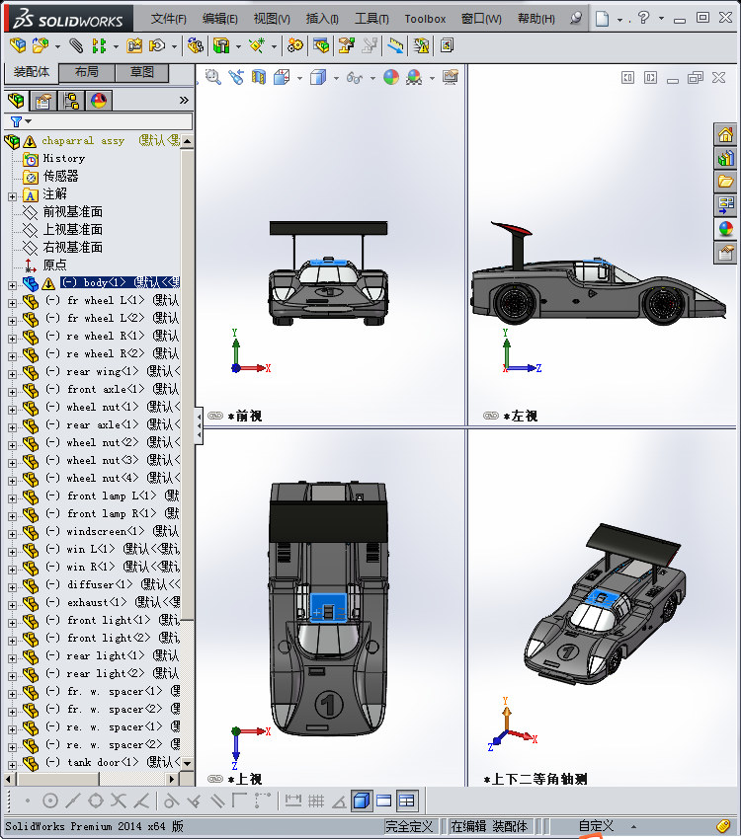Open the View Orientation dropdown arrow
741x839 pixels.
tap(299, 79)
